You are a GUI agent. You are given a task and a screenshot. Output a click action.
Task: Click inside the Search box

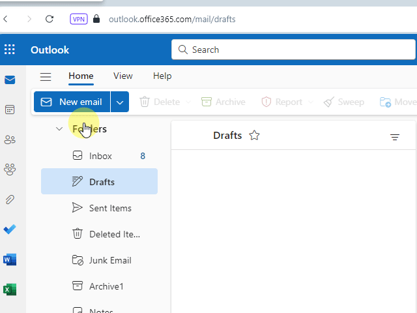click(293, 50)
